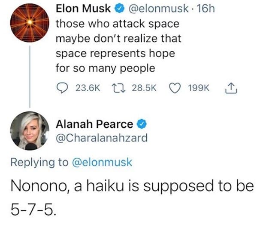Click @elonmusk in Replying to line
The height and width of the screenshot is (228, 257).
pyautogui.click(x=102, y=163)
